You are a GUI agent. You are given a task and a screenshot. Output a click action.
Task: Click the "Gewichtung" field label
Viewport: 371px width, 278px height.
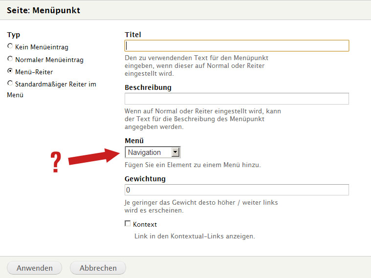(x=145, y=179)
